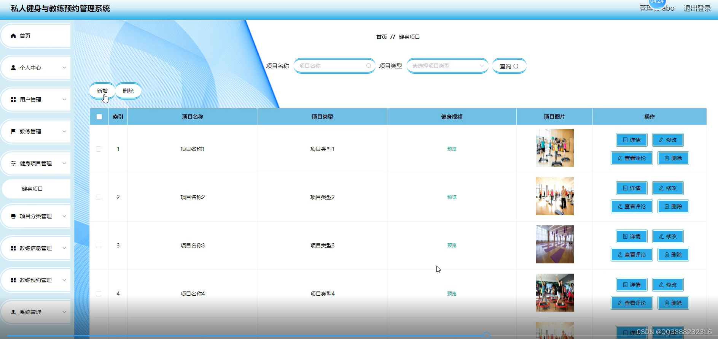Click the blue 删除 button in row 2
This screenshot has height=339, width=718.
673,206
